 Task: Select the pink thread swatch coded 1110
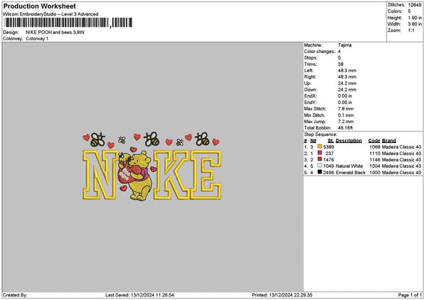pos(319,153)
